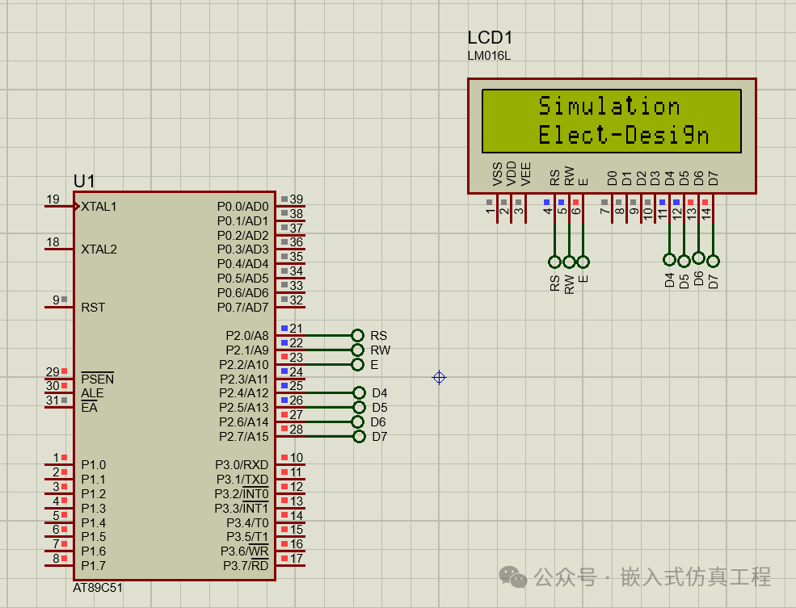This screenshot has height=608, width=796.
Task: Click the P3.6/WR pin label
Action: pos(245,551)
